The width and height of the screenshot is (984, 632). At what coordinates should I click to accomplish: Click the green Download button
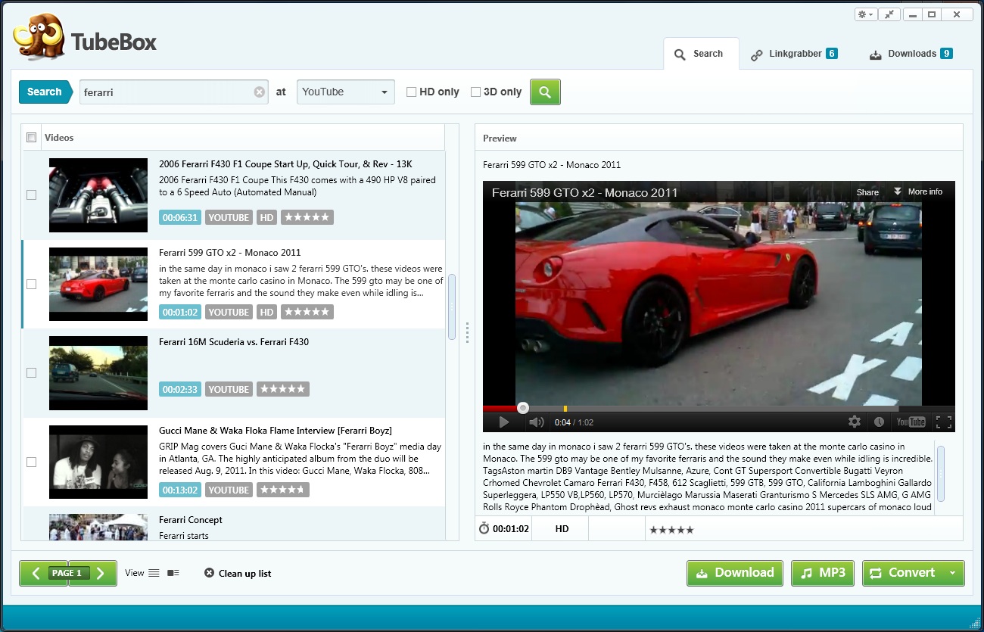coord(735,573)
